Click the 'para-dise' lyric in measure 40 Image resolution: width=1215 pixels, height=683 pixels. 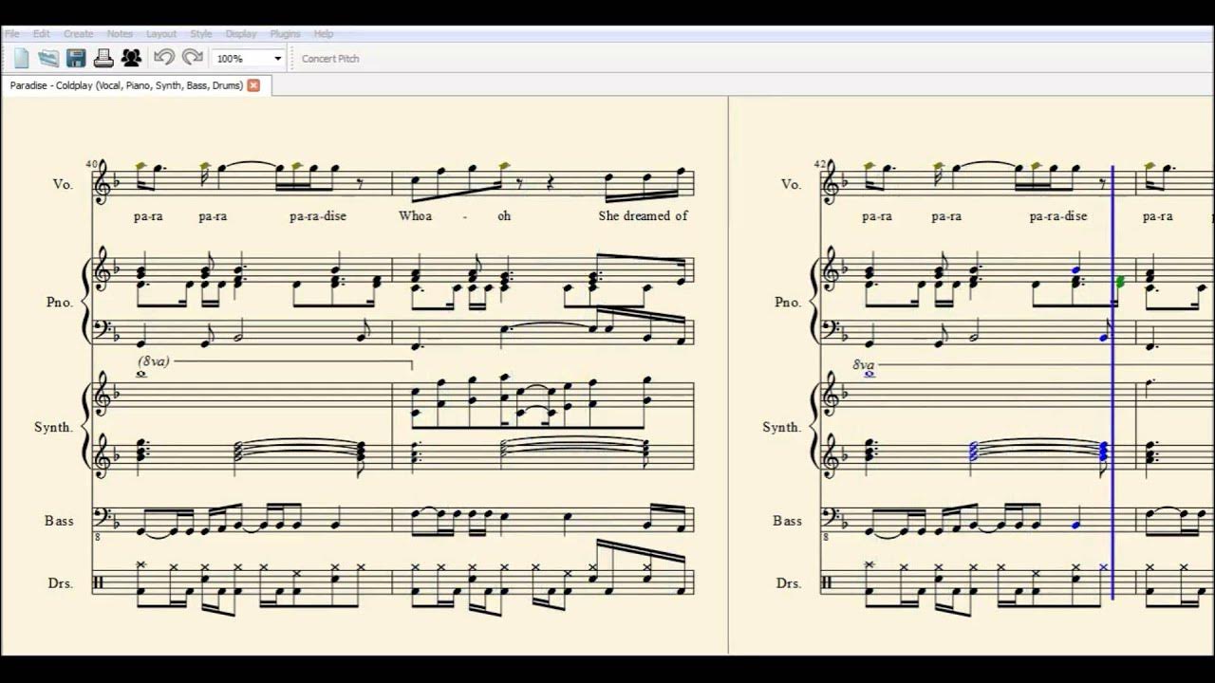tap(318, 216)
